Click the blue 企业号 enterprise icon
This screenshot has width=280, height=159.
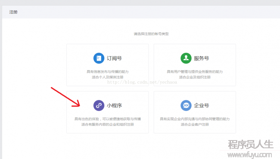186,105
